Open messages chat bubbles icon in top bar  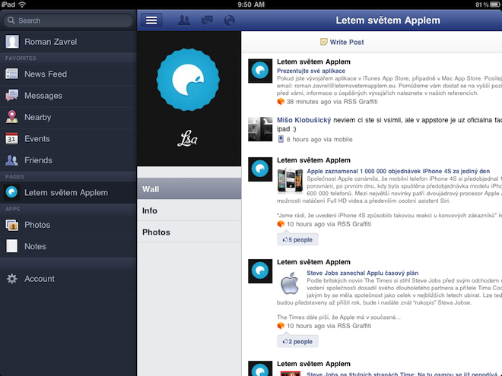[207, 21]
